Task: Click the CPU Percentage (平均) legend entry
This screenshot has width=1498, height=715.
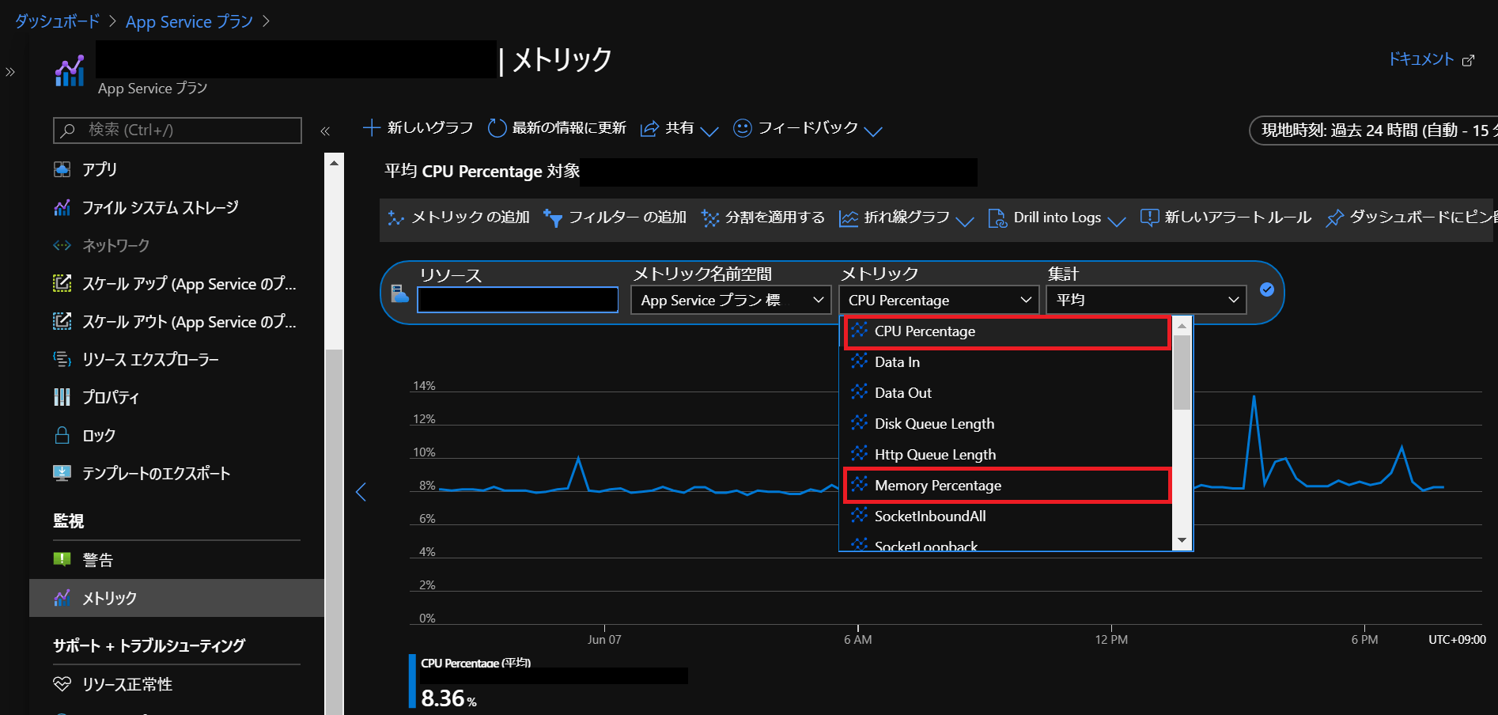Action: pyautogui.click(x=475, y=663)
